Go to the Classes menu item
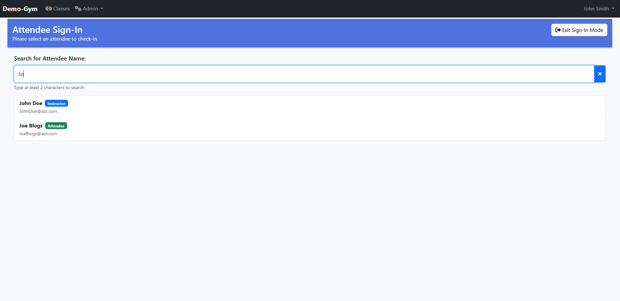The image size is (620, 301). tap(61, 8)
